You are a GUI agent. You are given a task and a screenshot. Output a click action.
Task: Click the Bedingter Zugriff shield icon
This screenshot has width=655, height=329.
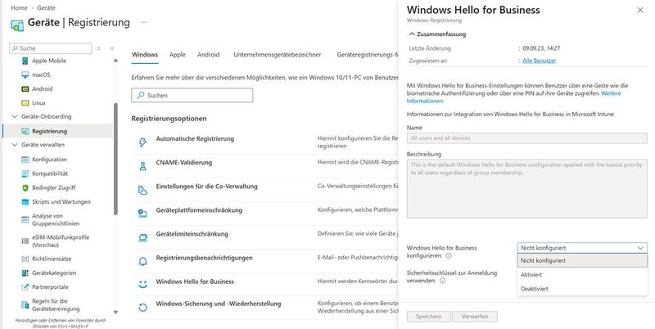click(25, 188)
